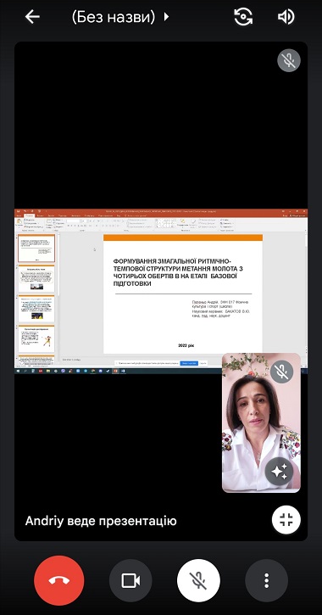Viewport: 322px width, 615px height.
Task: Tap the self-view video thumbnail
Action: [x=261, y=422]
